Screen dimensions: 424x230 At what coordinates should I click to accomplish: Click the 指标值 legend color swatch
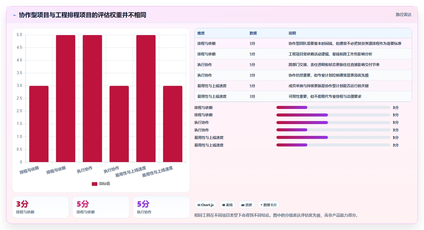tap(95, 184)
